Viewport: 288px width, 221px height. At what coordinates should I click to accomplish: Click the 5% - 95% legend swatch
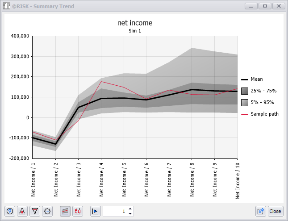click(x=244, y=102)
